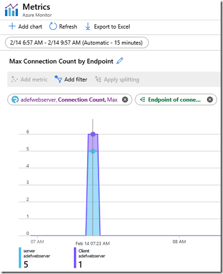This screenshot has height=274, width=223.
Task: Remove the adefwebserver Connection Count metric pill
Action: 125,99
